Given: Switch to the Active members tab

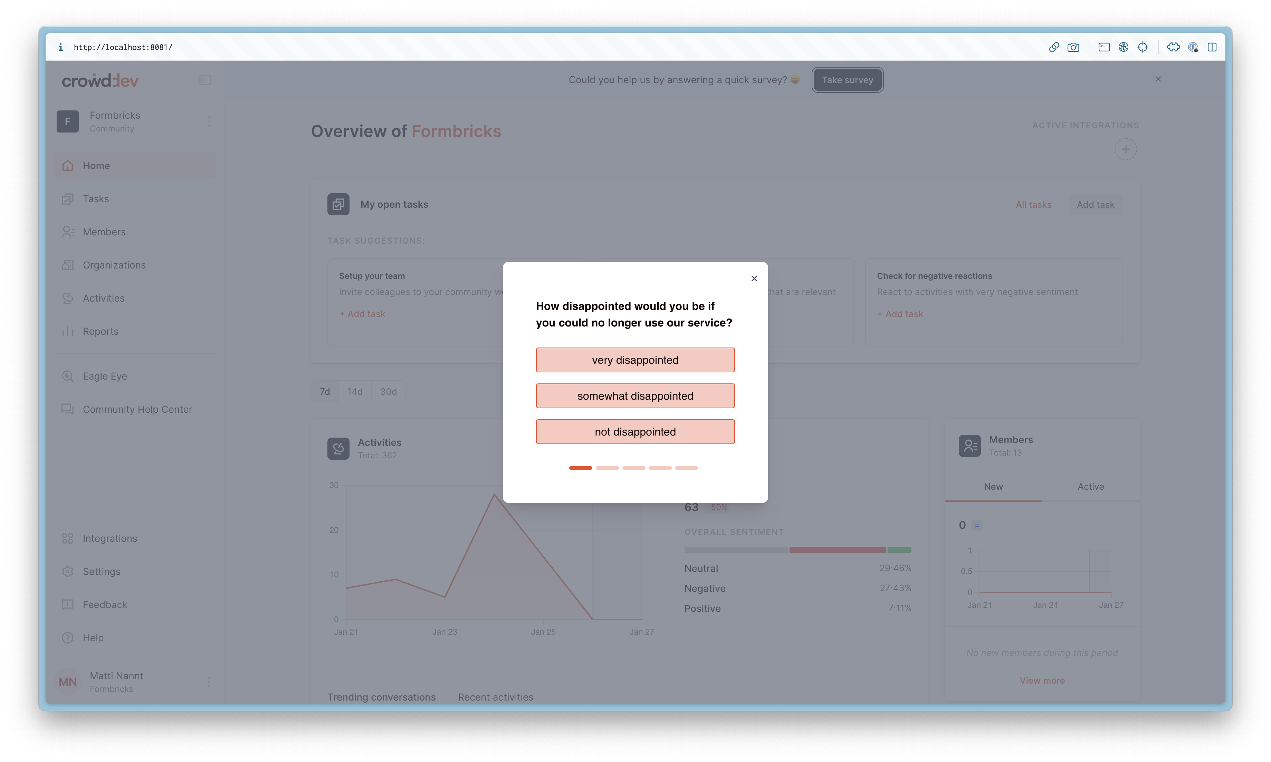Looking at the screenshot, I should (1090, 486).
